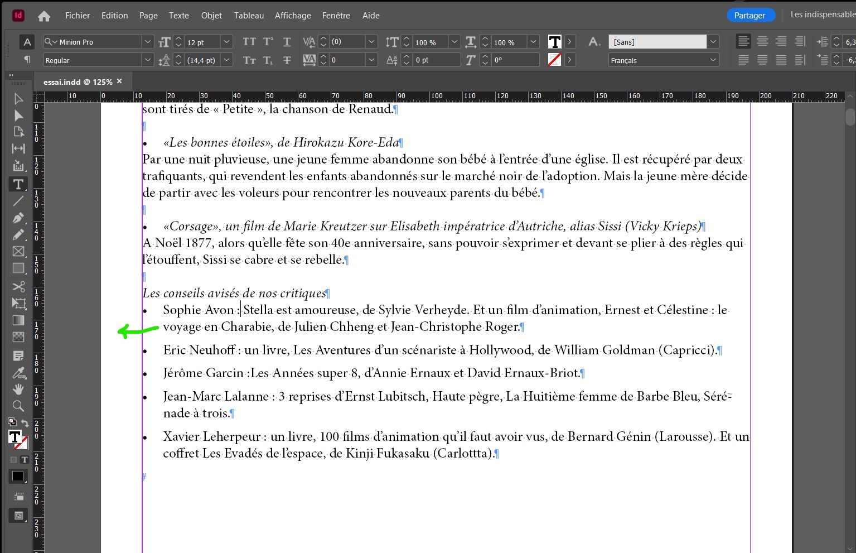Toggle Underline formatting
Image resolution: width=856 pixels, height=553 pixels.
286,41
